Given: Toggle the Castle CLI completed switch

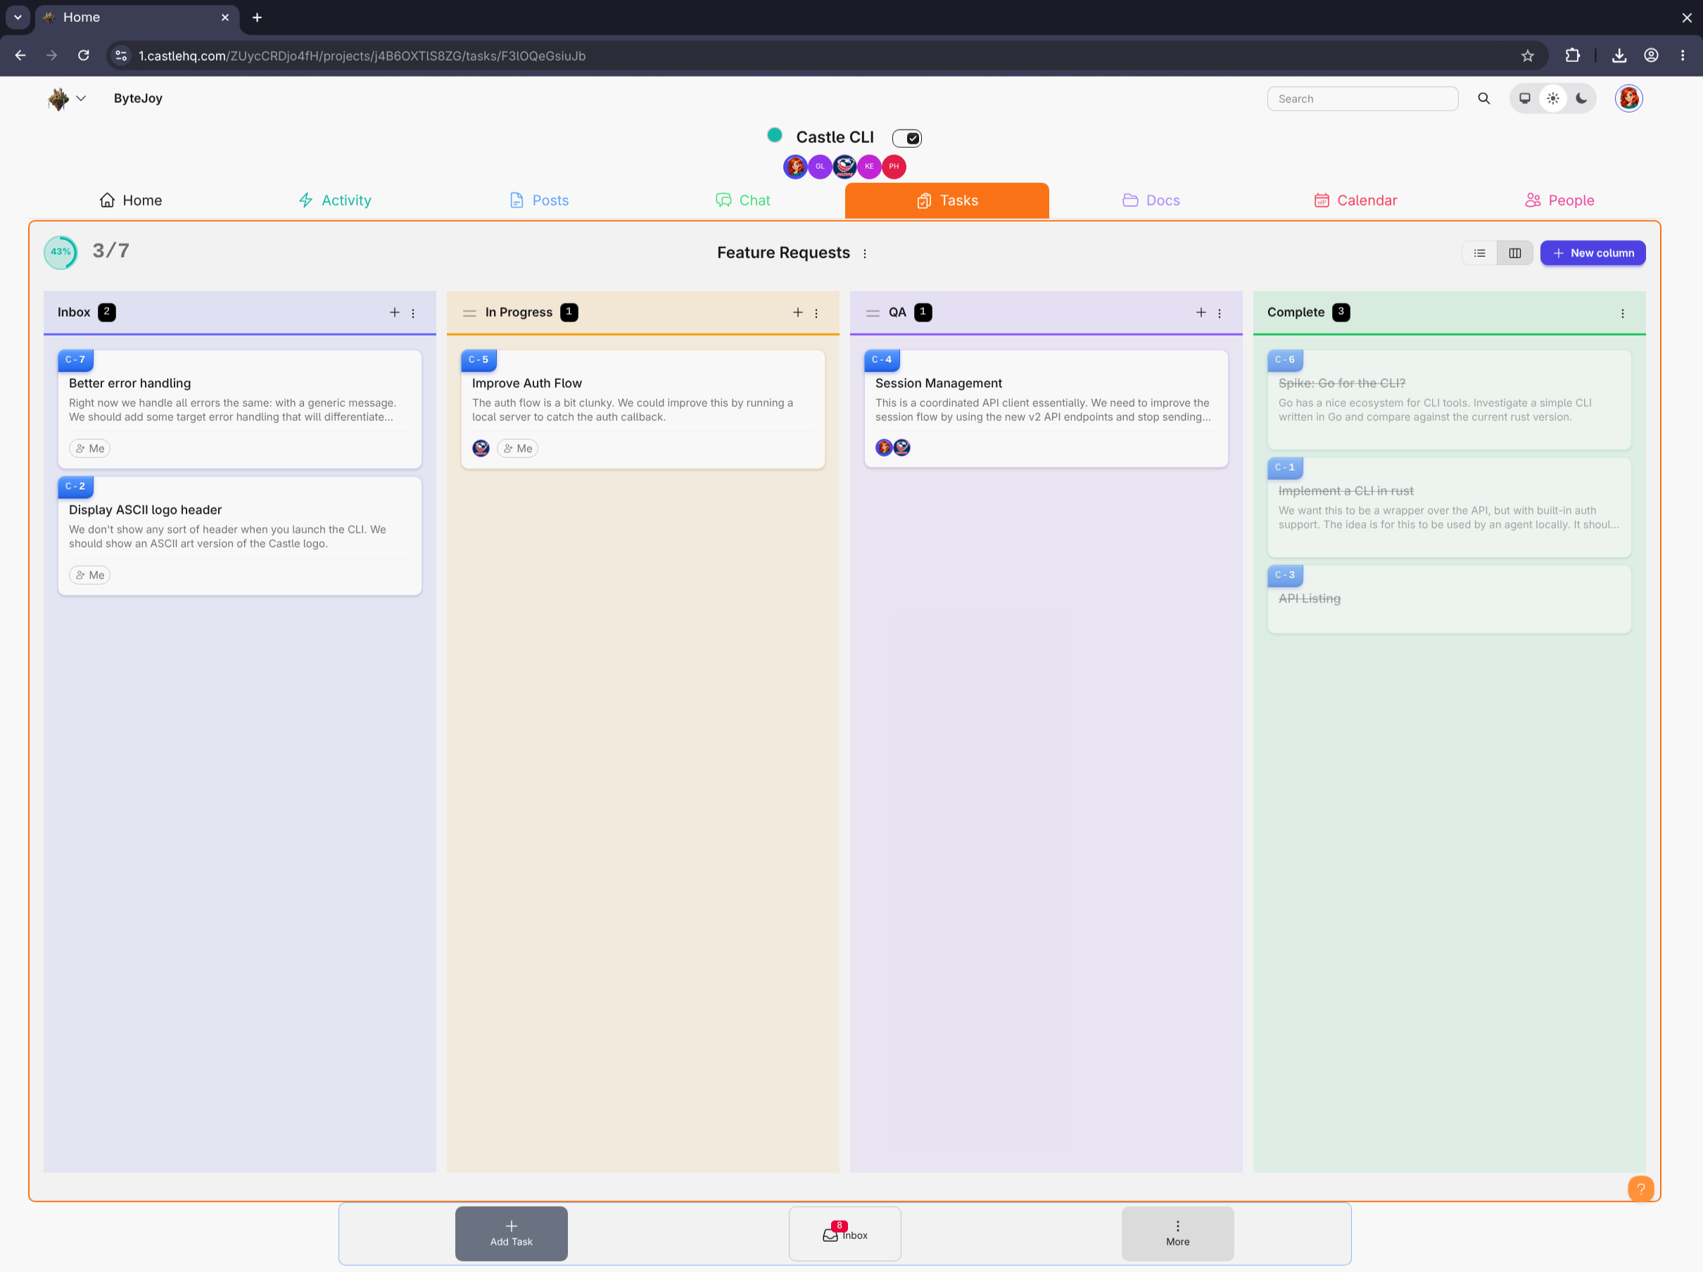Looking at the screenshot, I should (x=906, y=139).
